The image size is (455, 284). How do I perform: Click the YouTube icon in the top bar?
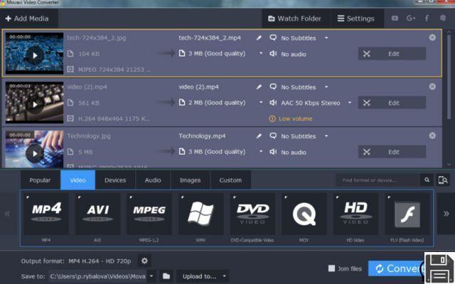pyautogui.click(x=395, y=18)
